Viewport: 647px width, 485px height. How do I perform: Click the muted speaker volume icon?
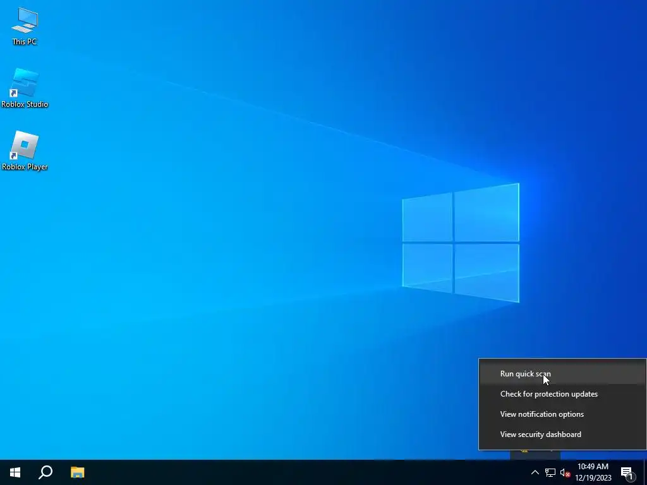coord(565,472)
